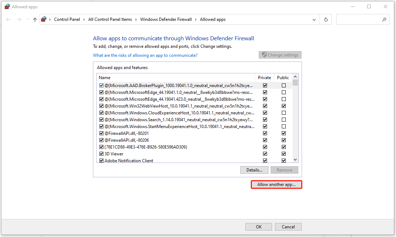
Task: Click the refresh icon in the address bar
Action: pos(326,19)
